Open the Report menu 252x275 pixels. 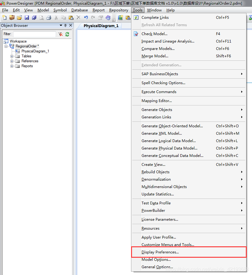click(98, 10)
